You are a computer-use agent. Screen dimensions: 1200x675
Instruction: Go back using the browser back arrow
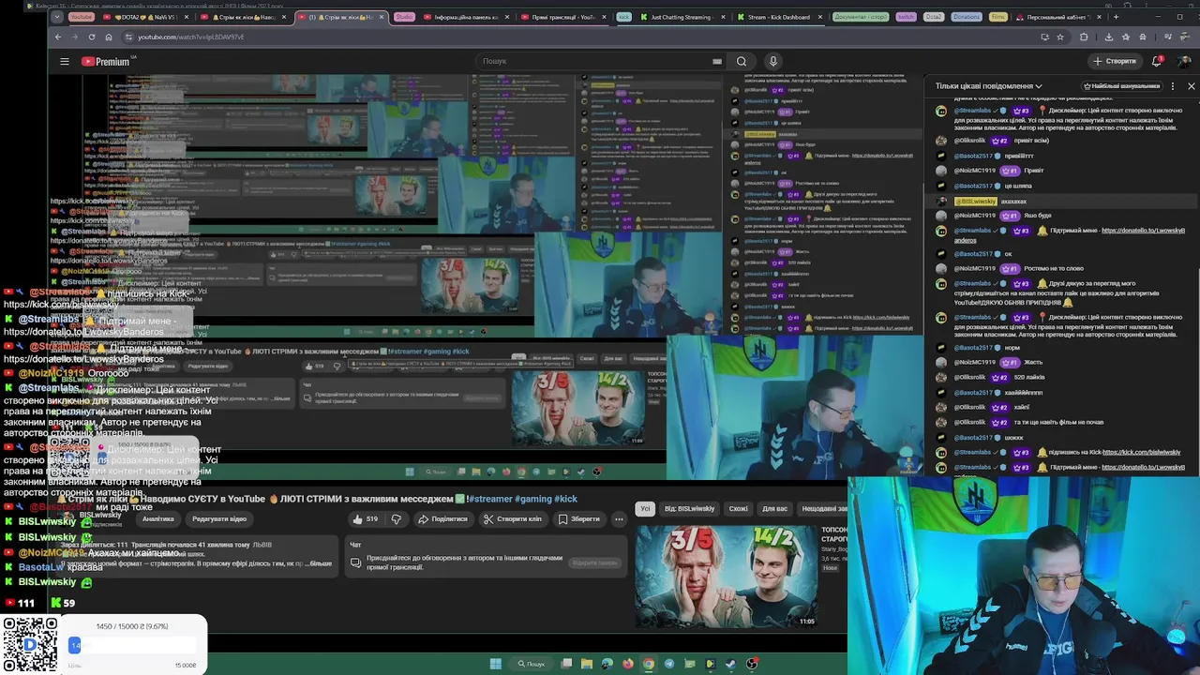pos(58,37)
